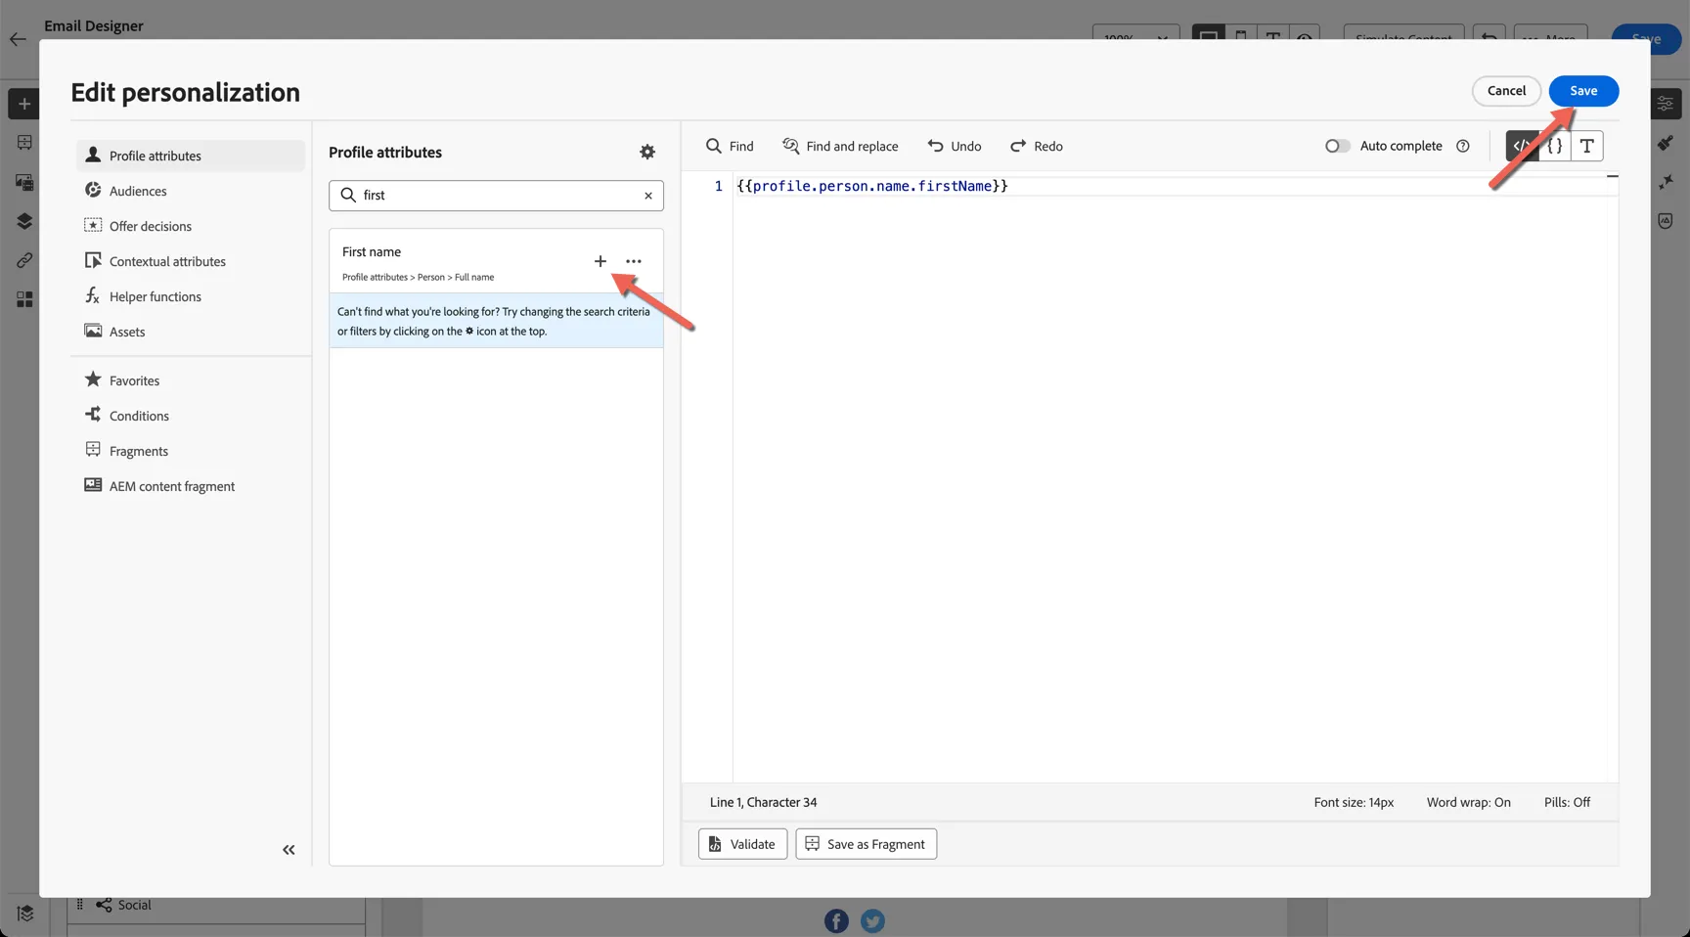Open Contextual attributes section
The height and width of the screenshot is (937, 1690).
pos(191,261)
